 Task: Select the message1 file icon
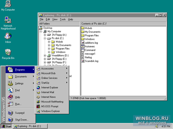83,54
